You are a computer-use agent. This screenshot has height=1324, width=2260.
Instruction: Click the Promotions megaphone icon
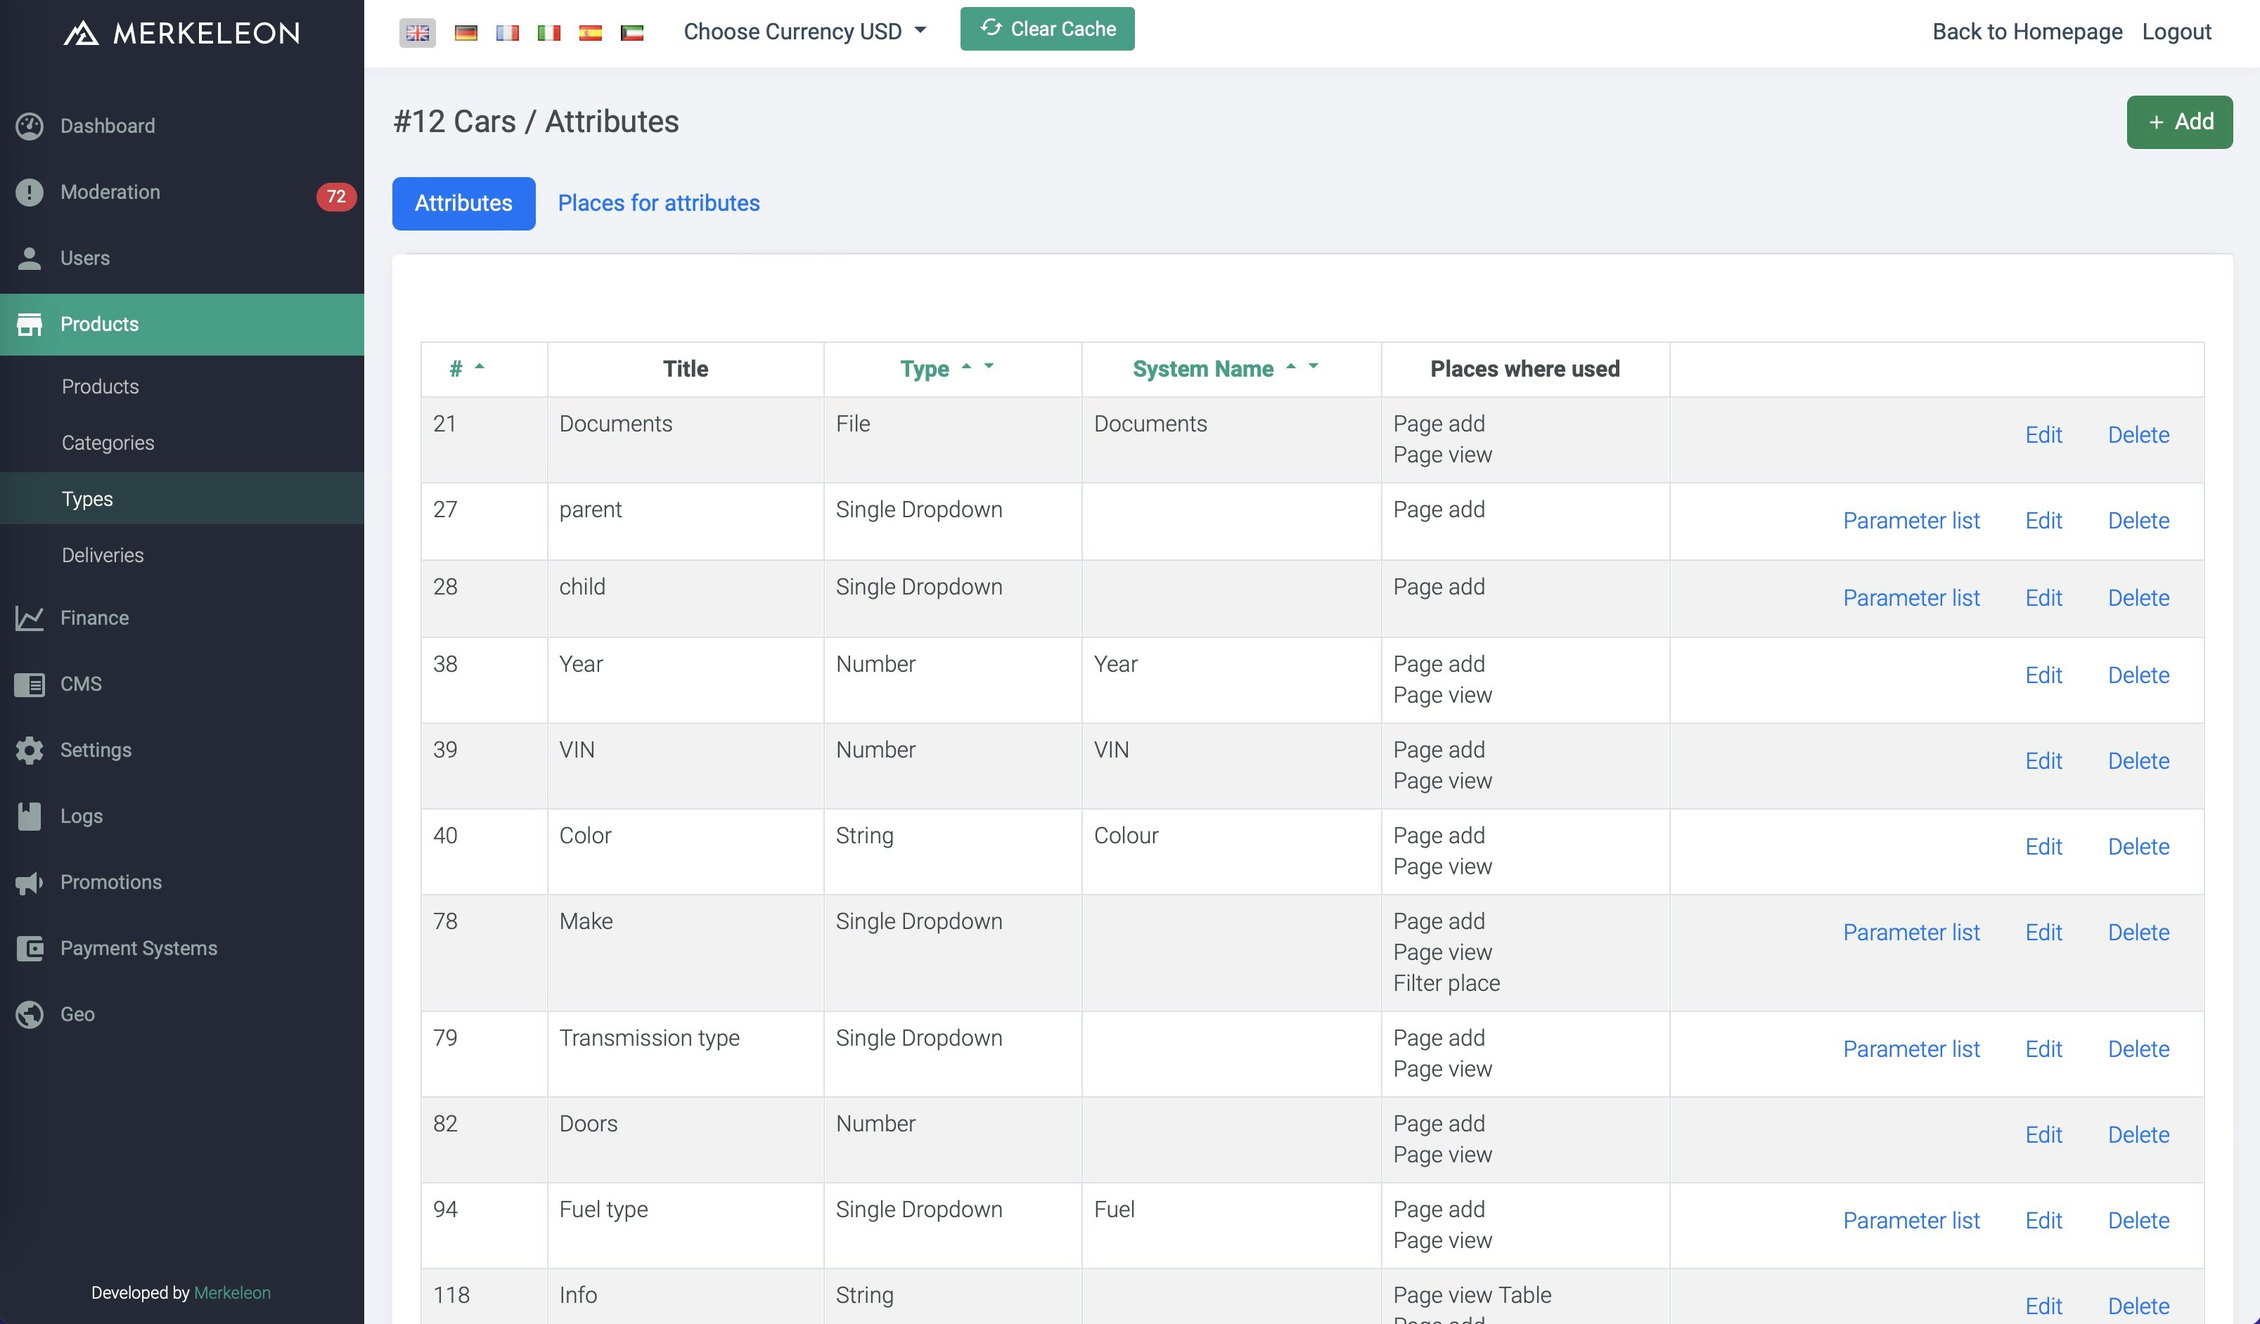tap(30, 883)
